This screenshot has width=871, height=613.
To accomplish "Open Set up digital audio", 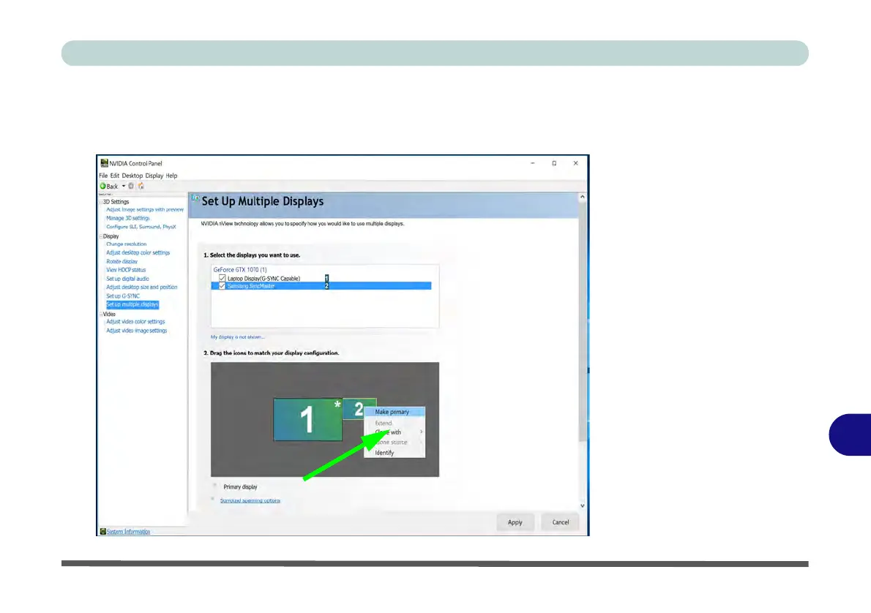I will click(128, 279).
